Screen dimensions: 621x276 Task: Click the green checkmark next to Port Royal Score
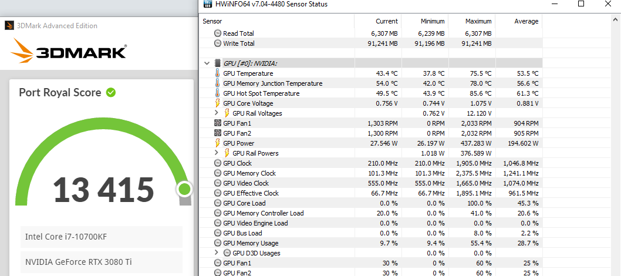(111, 93)
